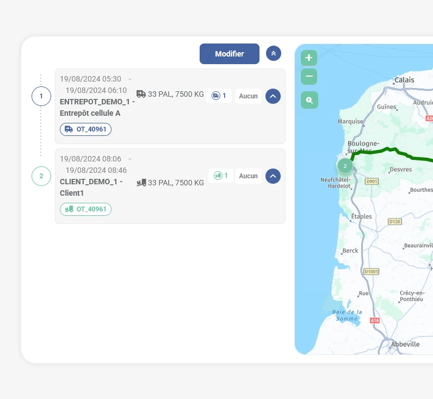Click the Aucun label in the CLIENT_DEMO_1 row
The image size is (433, 399).
coord(248,176)
